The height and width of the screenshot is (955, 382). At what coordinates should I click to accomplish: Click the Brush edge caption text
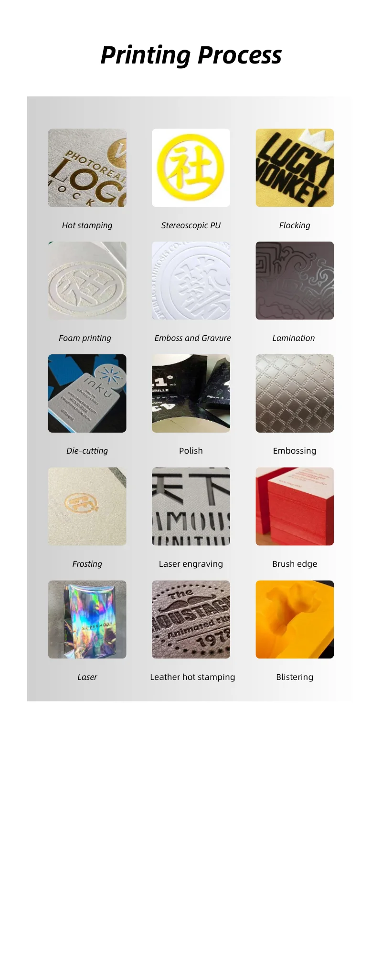tap(295, 564)
